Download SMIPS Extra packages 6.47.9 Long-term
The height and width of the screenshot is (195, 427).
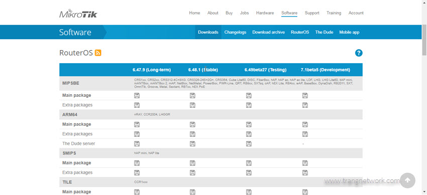(137, 173)
